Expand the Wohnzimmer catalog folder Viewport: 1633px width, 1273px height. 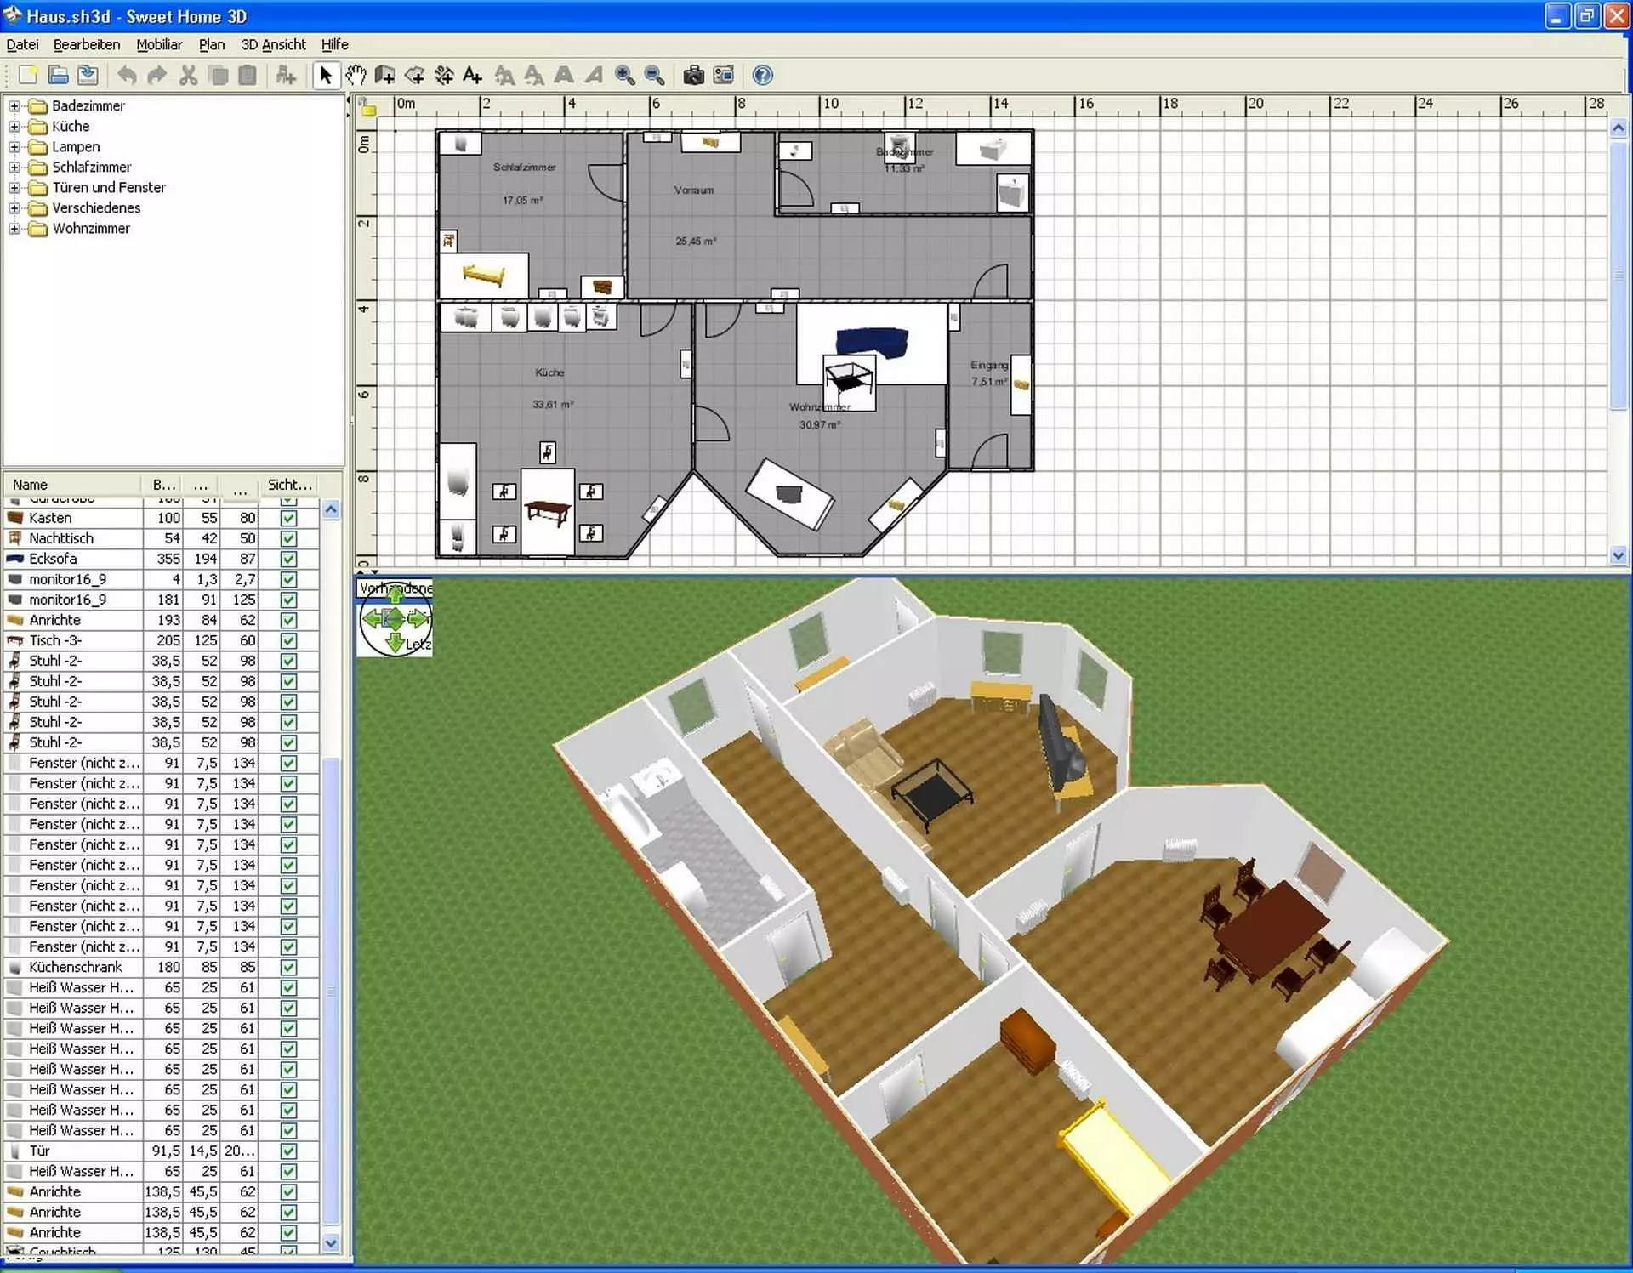click(x=14, y=228)
